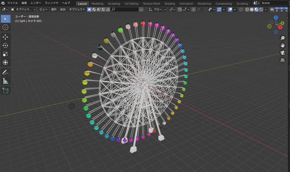Select the Select Box tool
The width and height of the screenshot is (290, 172).
[x=5, y=19]
